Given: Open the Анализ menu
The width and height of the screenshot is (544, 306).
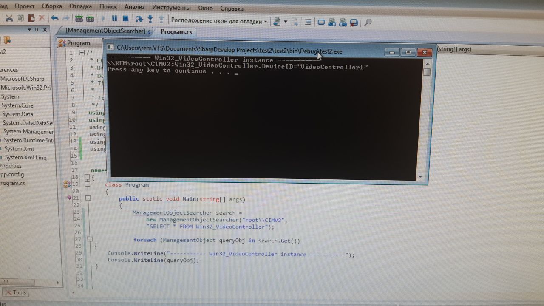Looking at the screenshot, I should [x=135, y=7].
